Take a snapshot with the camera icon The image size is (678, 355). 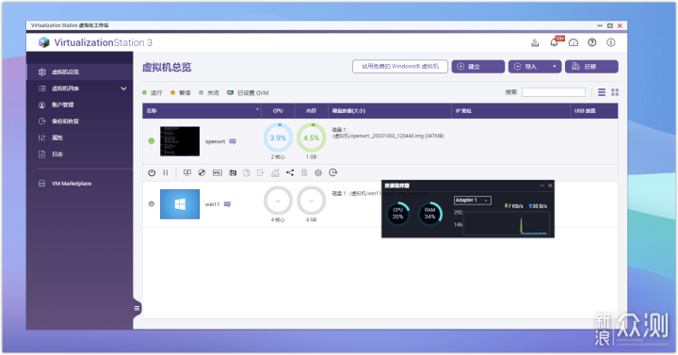[233, 172]
